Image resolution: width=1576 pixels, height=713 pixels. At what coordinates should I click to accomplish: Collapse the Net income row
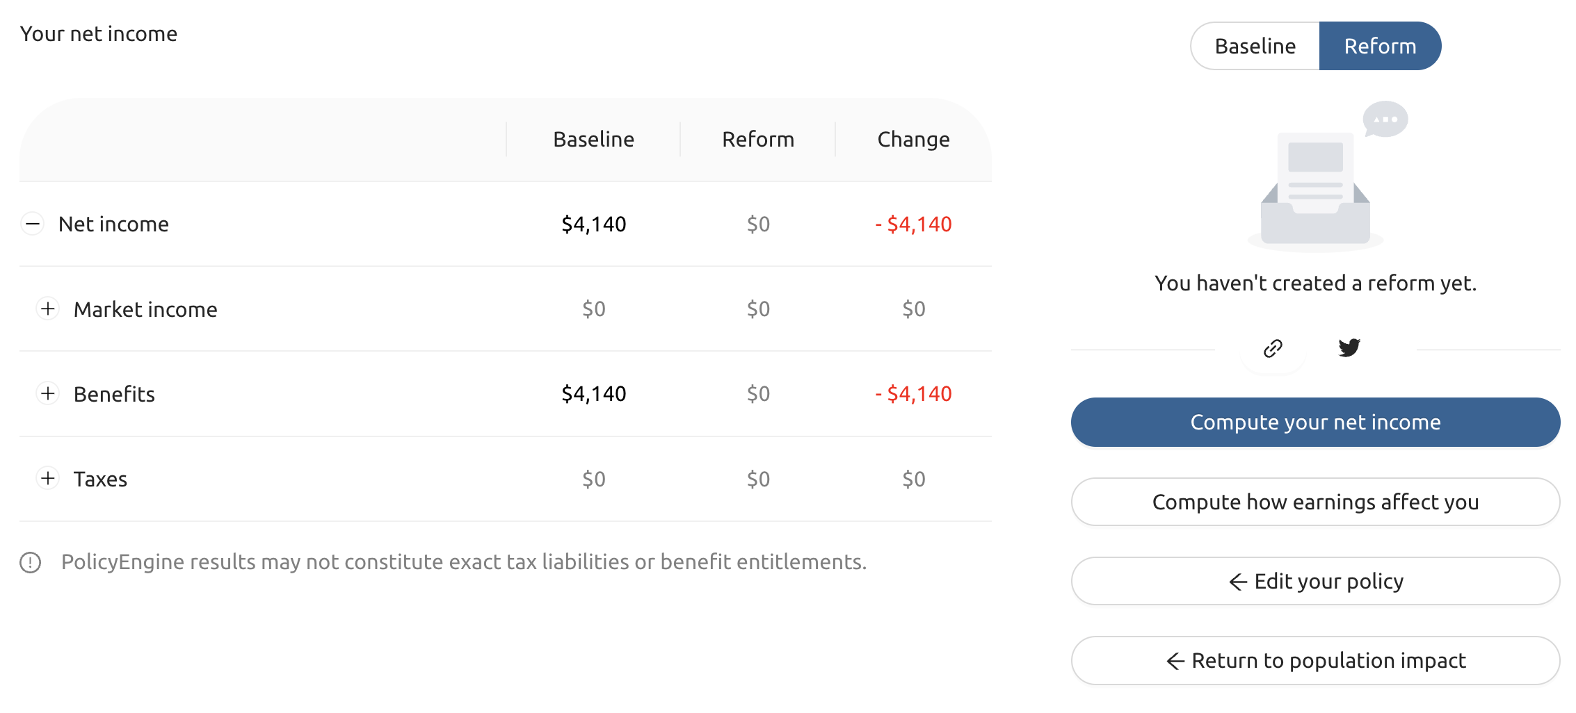tap(32, 224)
